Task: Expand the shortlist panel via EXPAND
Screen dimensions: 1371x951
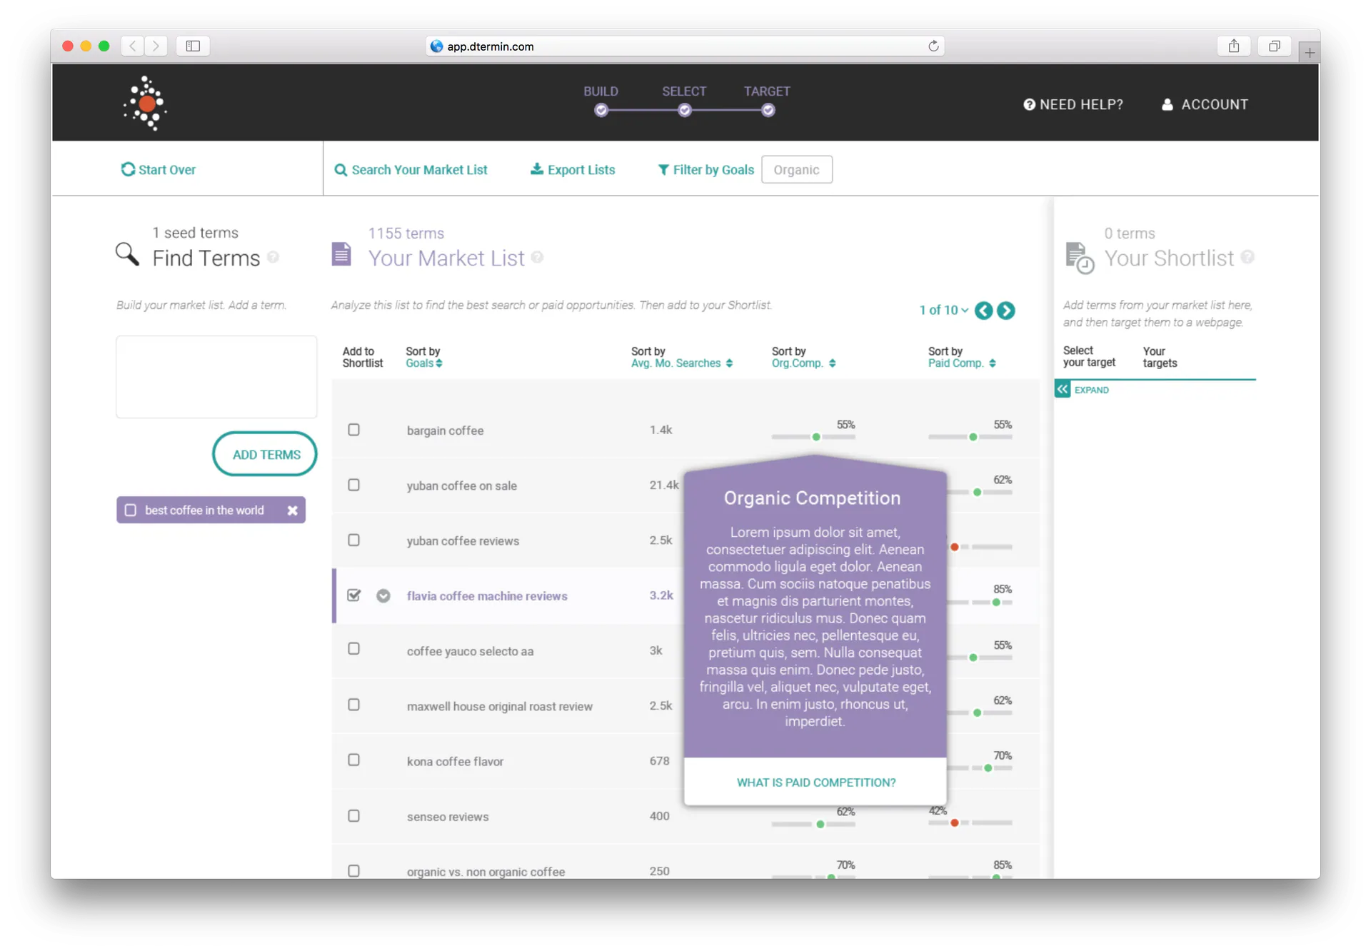Action: [x=1083, y=389]
